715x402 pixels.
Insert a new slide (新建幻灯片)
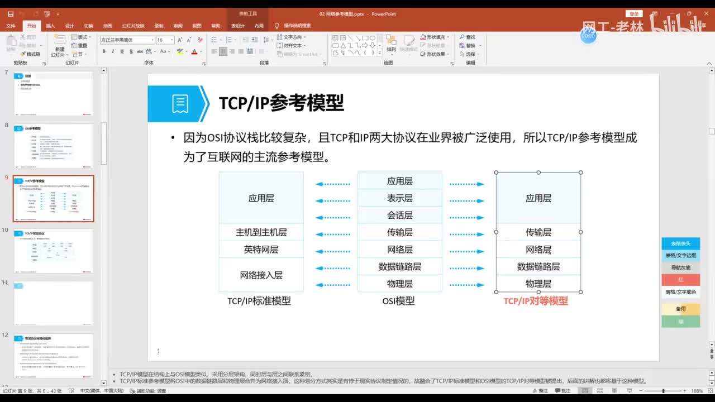tap(59, 46)
